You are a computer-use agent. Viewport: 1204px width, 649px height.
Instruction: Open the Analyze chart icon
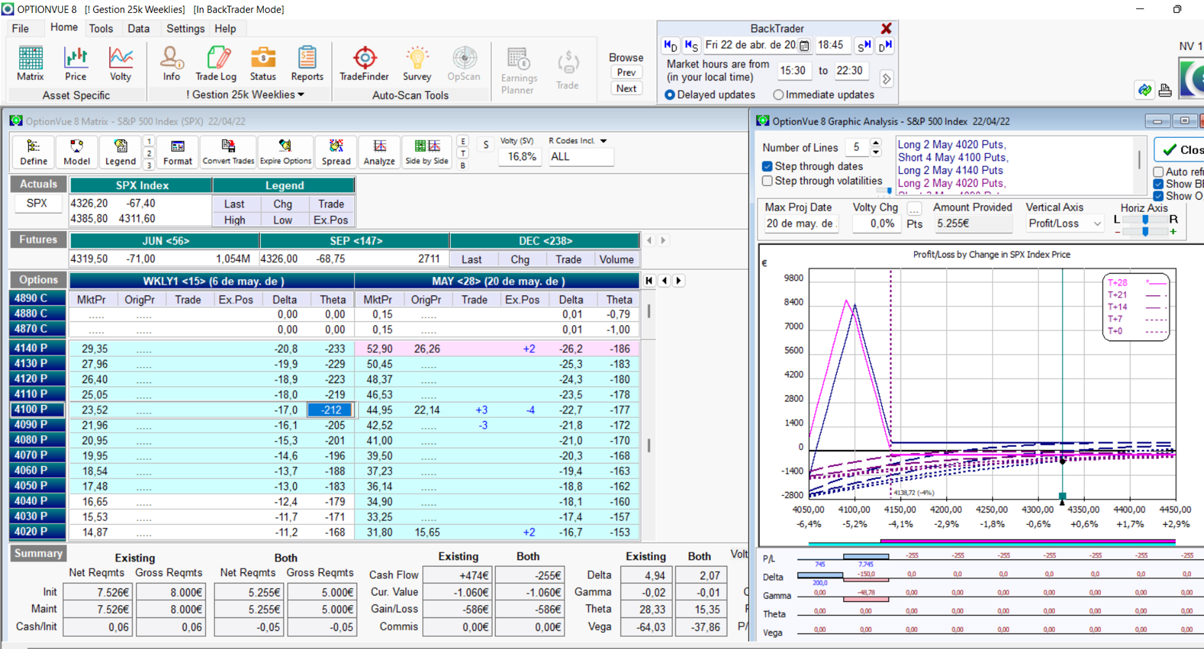click(x=379, y=152)
